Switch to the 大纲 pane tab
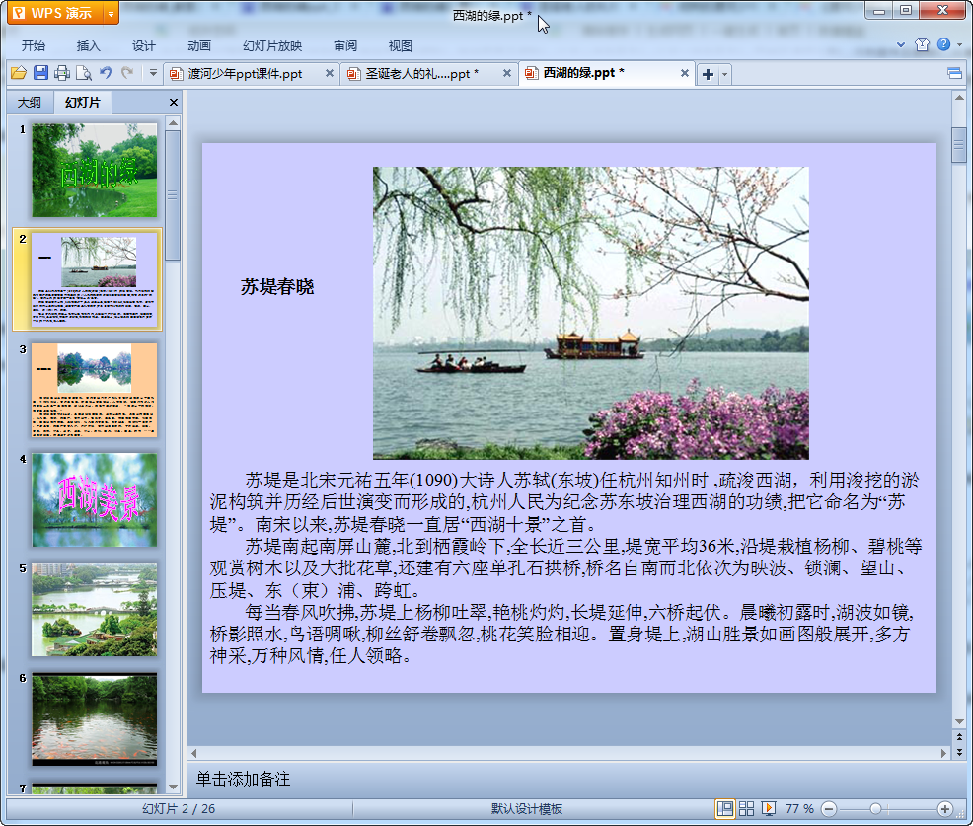The width and height of the screenshot is (973, 826). click(30, 103)
